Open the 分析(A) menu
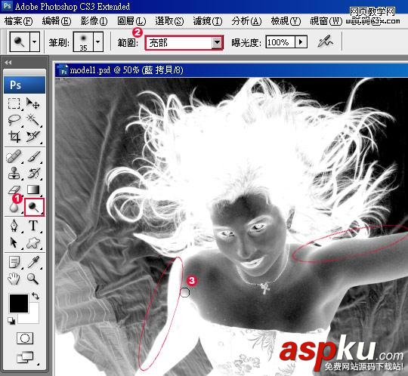 (x=246, y=21)
